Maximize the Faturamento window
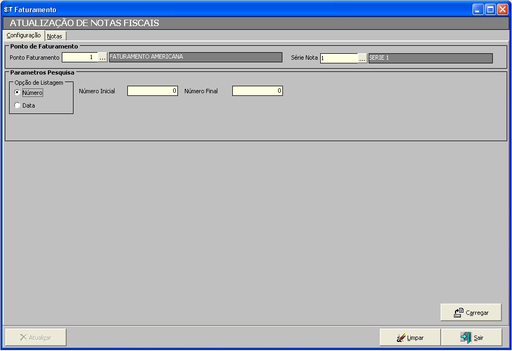Viewport: 512px width, 351px height. click(x=490, y=10)
